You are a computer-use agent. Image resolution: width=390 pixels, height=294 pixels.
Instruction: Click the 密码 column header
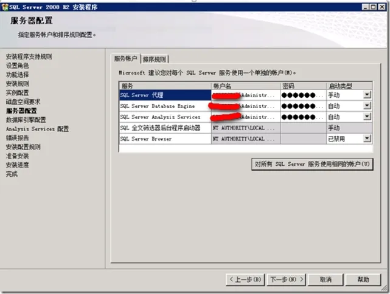(303, 86)
